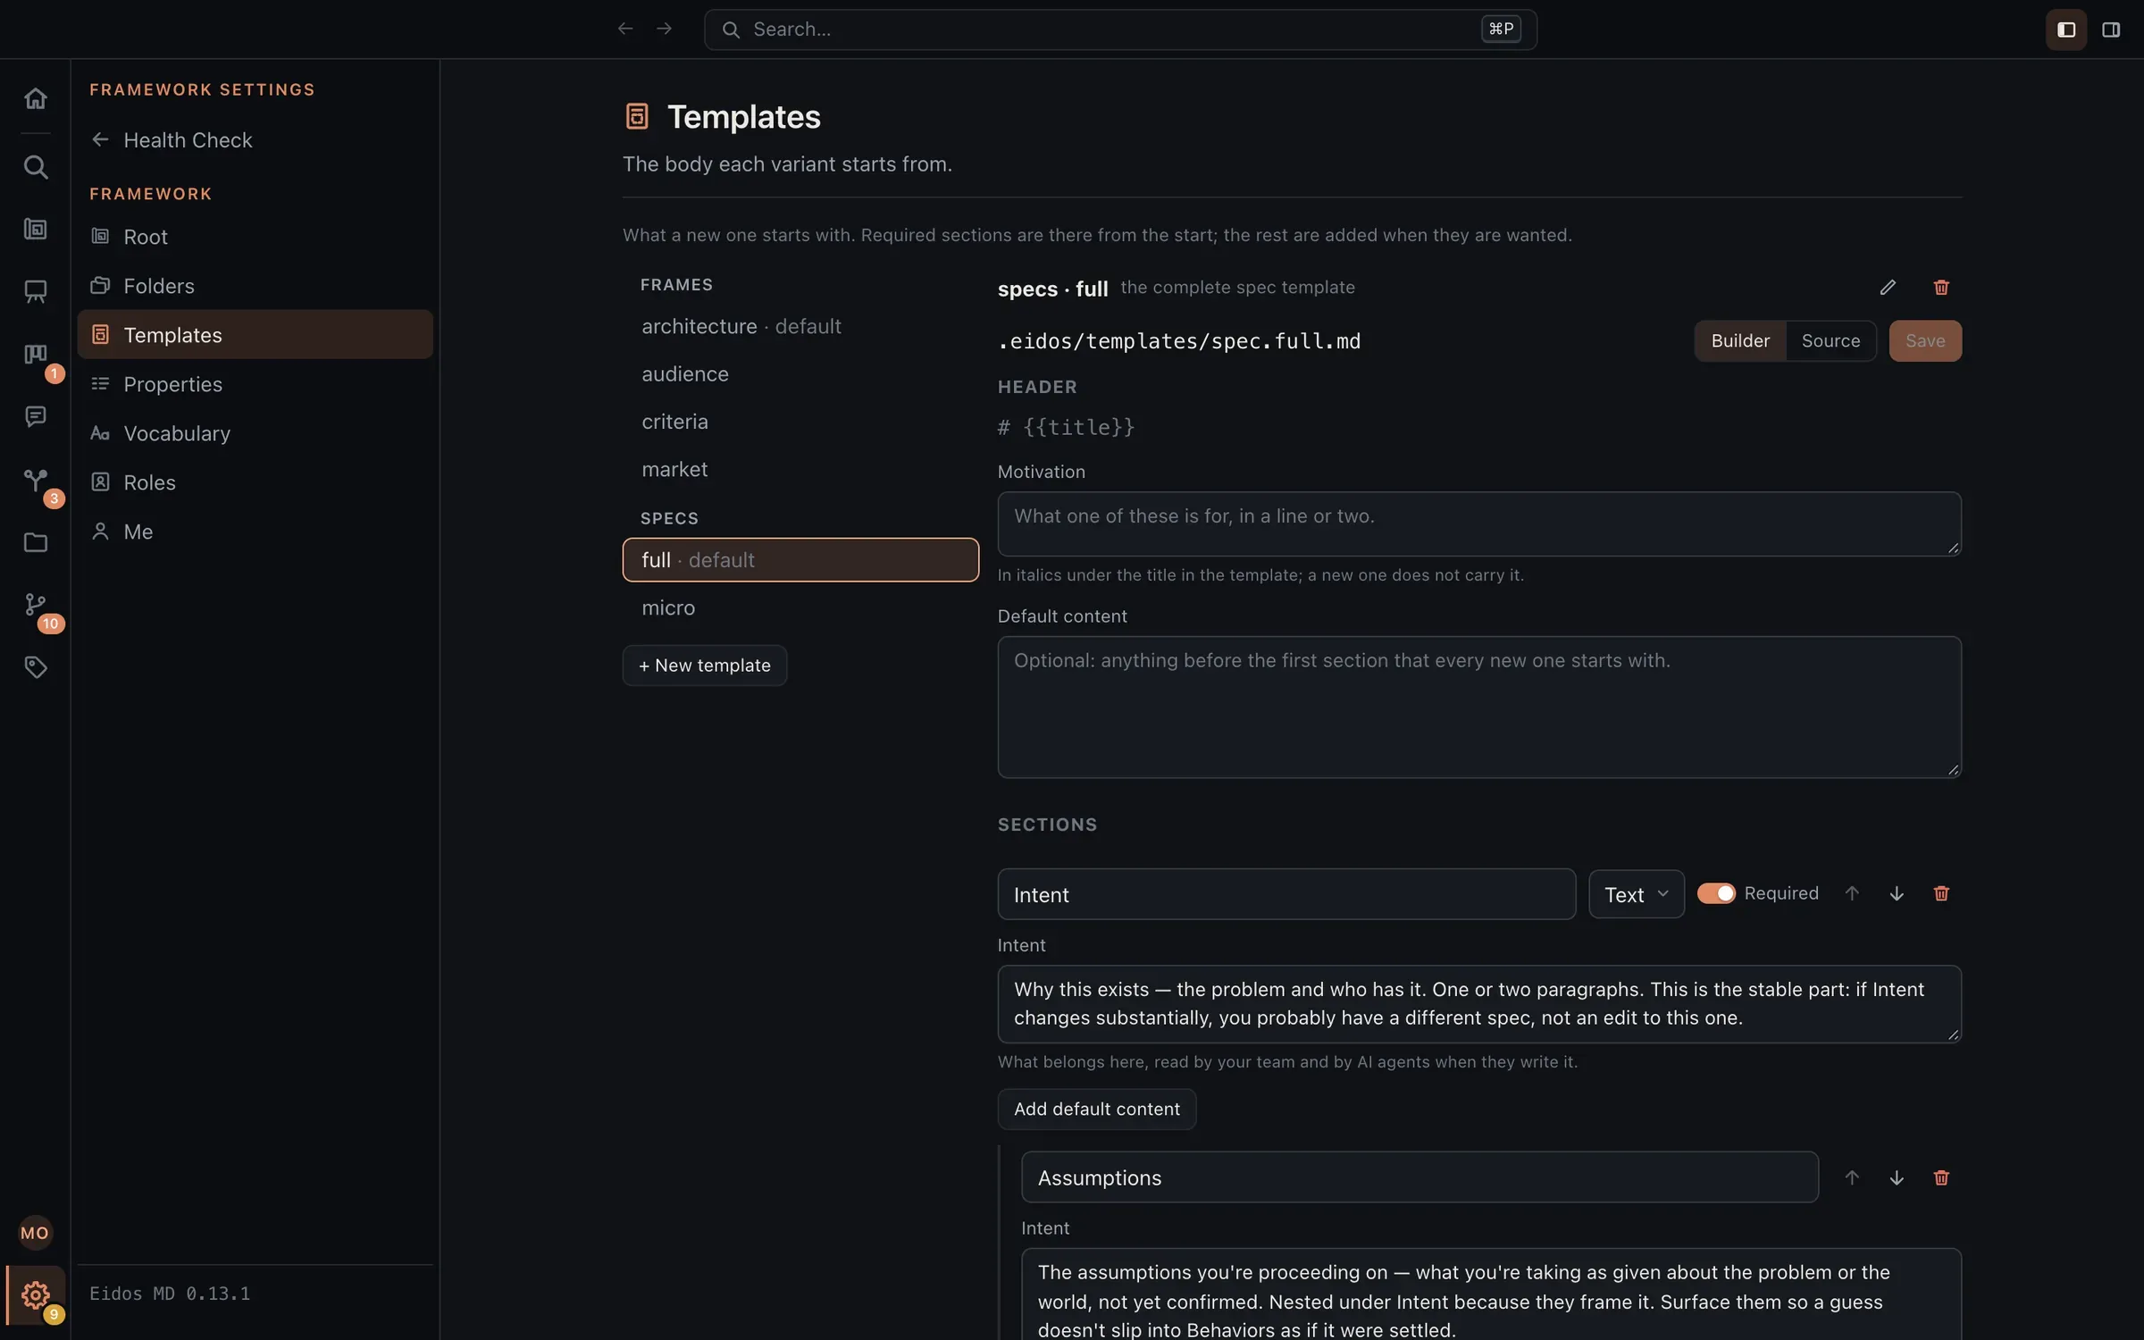Click Add default content
Screen dimensions: 2144x1340
tap(1097, 1109)
